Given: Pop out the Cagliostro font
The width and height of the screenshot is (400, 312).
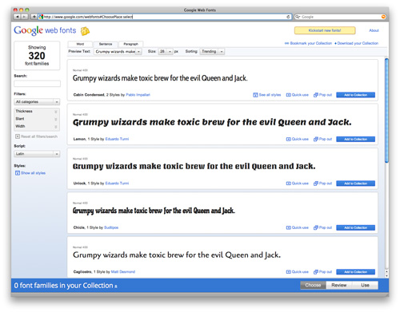Looking at the screenshot, I should 322,271.
